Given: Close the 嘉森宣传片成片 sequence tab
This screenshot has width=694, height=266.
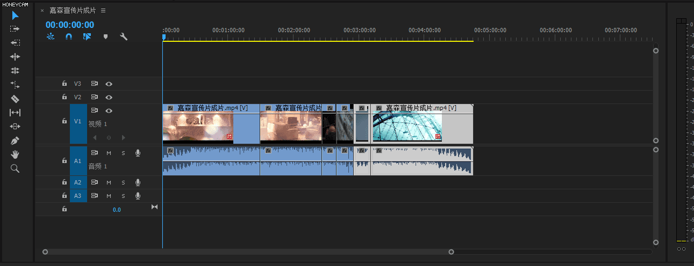Looking at the screenshot, I should click(42, 10).
